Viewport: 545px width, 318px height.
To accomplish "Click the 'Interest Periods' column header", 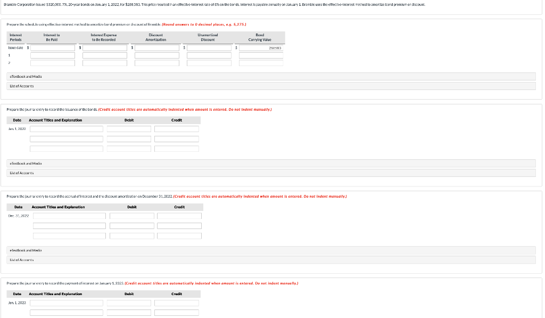I will (15, 37).
